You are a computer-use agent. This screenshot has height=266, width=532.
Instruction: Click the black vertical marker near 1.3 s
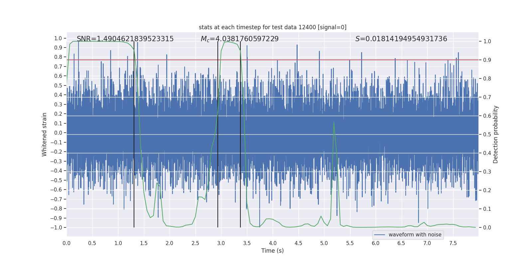click(134, 134)
